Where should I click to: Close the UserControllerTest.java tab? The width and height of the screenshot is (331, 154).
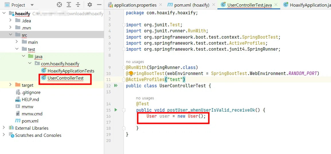pyautogui.click(x=276, y=5)
